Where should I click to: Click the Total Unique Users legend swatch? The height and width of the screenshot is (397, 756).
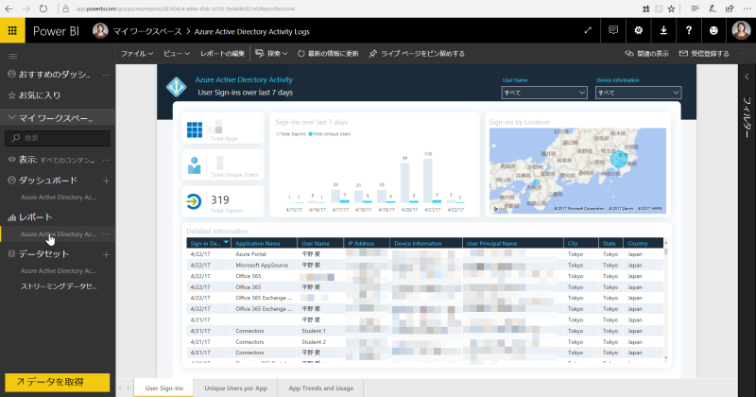[311, 134]
